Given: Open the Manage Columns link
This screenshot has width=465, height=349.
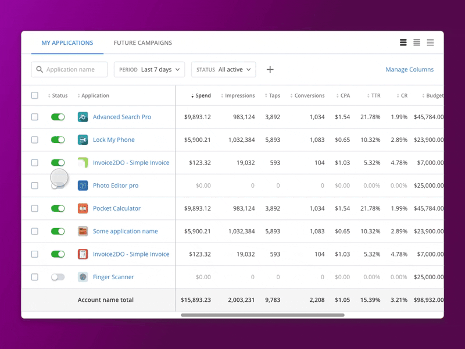Looking at the screenshot, I should [x=409, y=69].
